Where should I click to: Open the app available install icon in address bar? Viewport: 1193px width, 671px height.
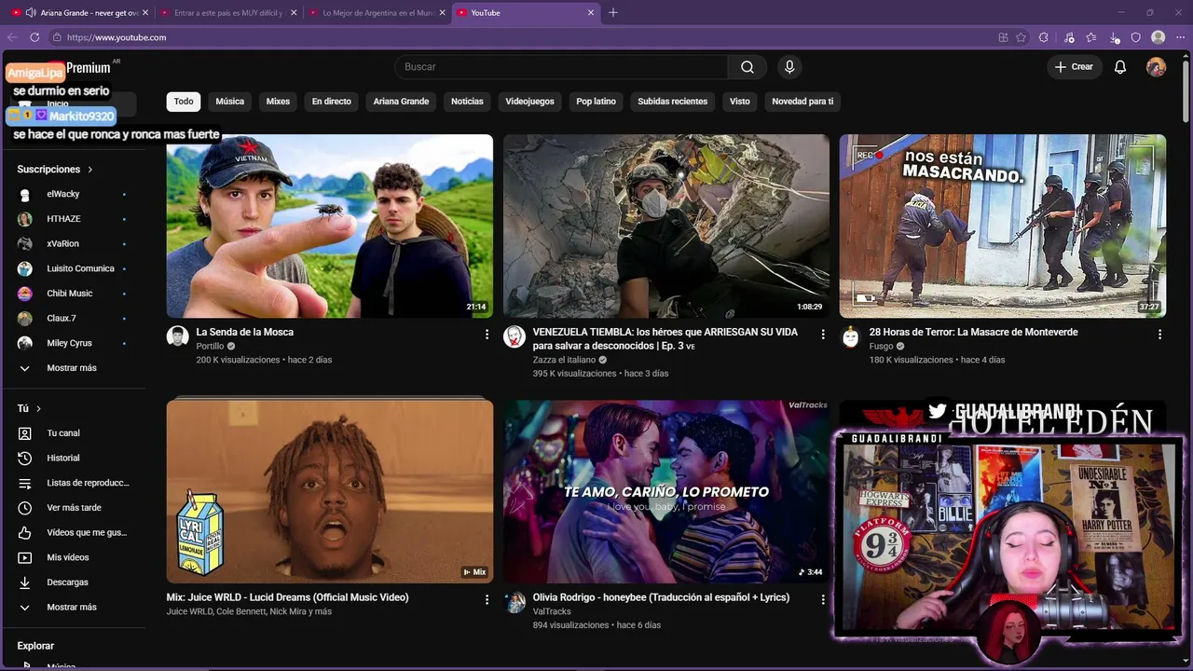click(x=1003, y=37)
